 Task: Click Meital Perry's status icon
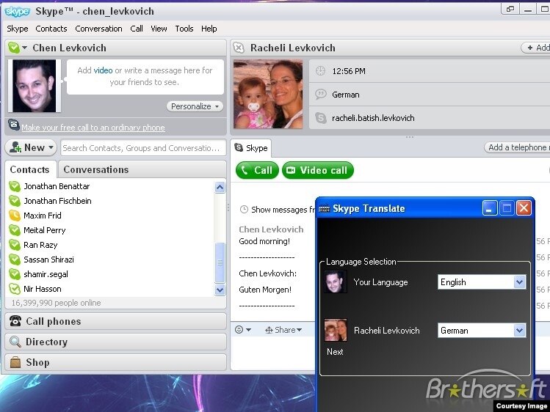click(x=15, y=230)
